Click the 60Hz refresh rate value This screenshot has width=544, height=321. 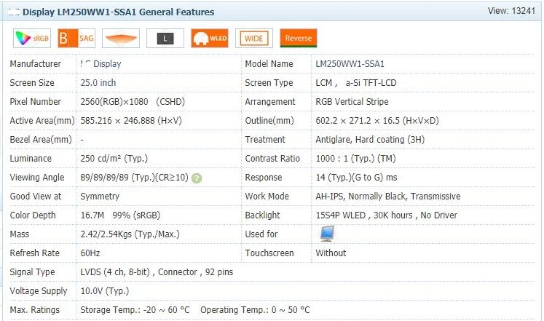(x=90, y=253)
